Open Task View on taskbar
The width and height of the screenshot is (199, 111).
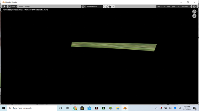click(67, 108)
